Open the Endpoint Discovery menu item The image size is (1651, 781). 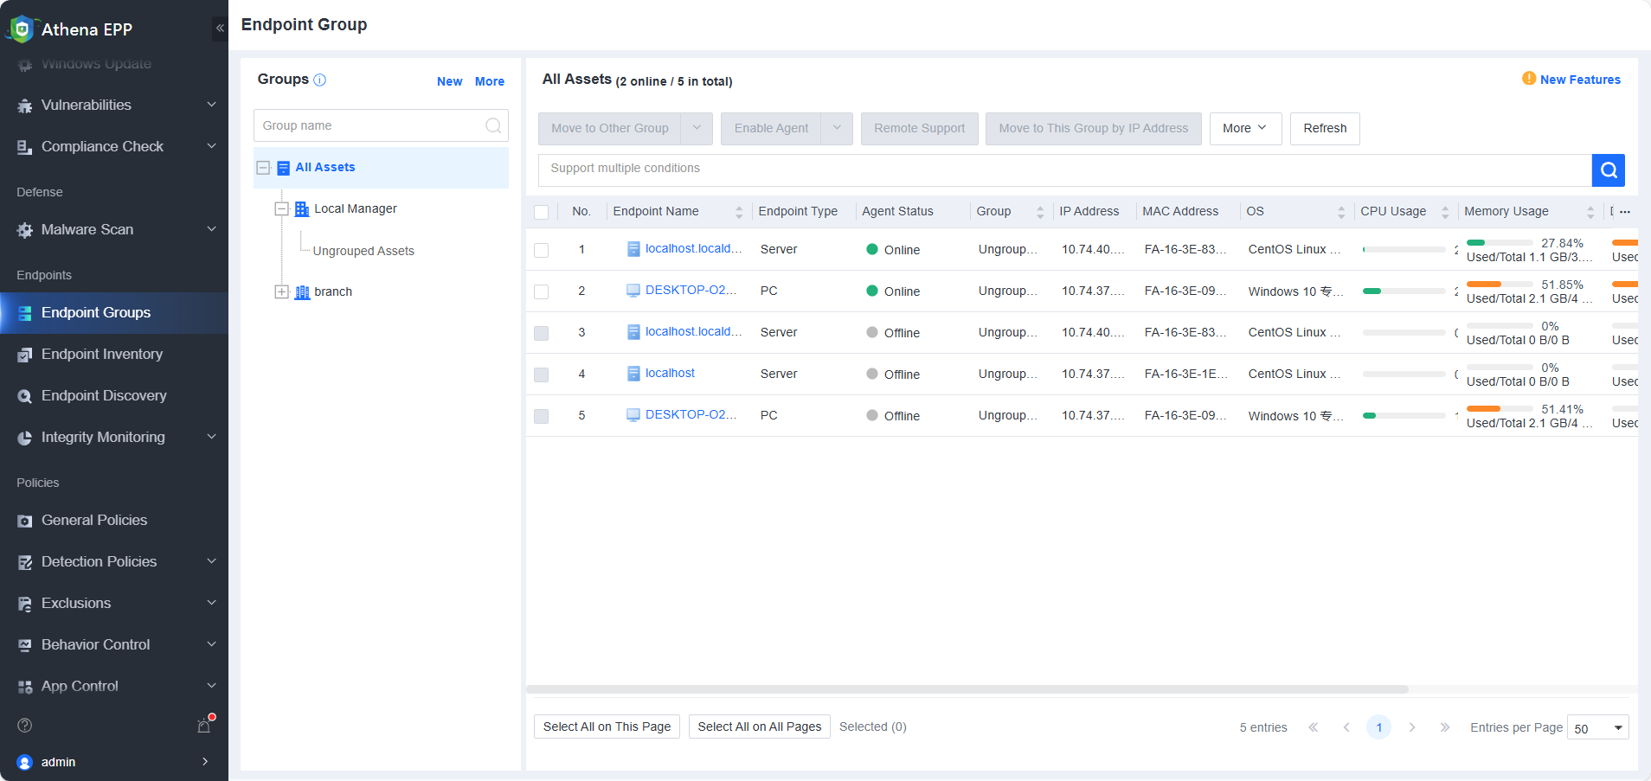click(x=114, y=396)
